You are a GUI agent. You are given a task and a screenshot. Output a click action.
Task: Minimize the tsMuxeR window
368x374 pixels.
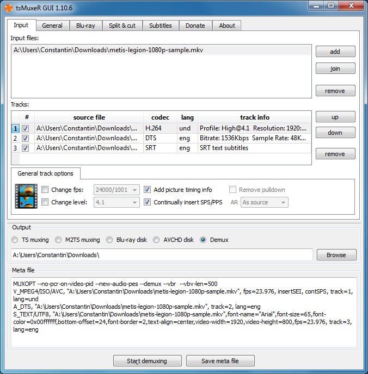(x=316, y=6)
